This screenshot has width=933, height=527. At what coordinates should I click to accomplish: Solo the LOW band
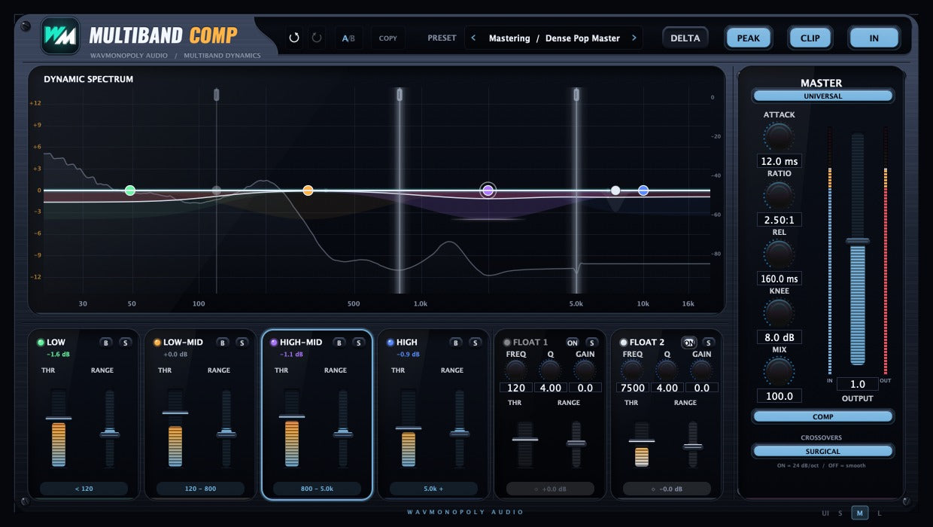coord(126,343)
